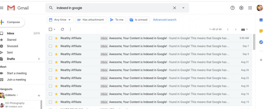Open the select dropdown arrow next to checkbox

(x=54, y=29)
